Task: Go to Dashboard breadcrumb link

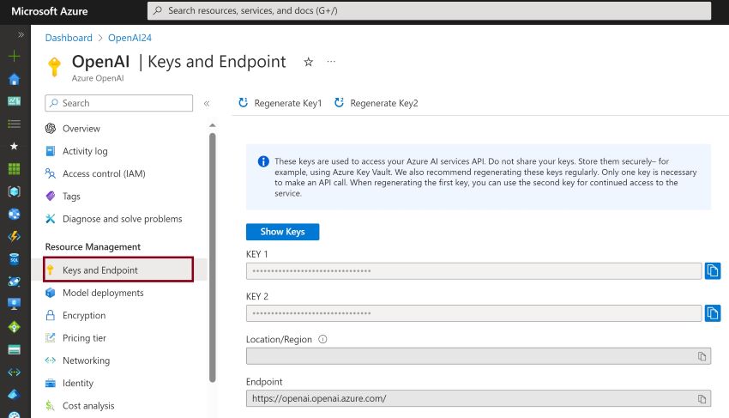Action: pos(69,38)
